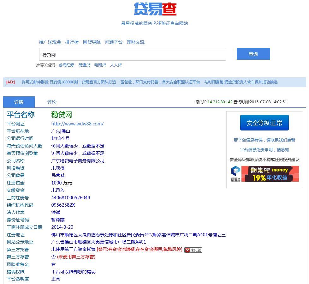Screen dimensions: 309x284
Task: Open the 翻滚吧 money 19% banner ad
Action: click(x=270, y=174)
